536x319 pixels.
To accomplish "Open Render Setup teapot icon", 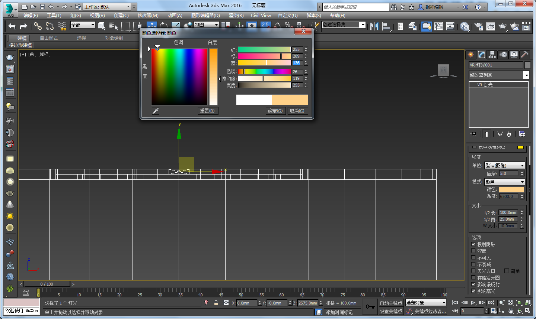I will click(479, 26).
